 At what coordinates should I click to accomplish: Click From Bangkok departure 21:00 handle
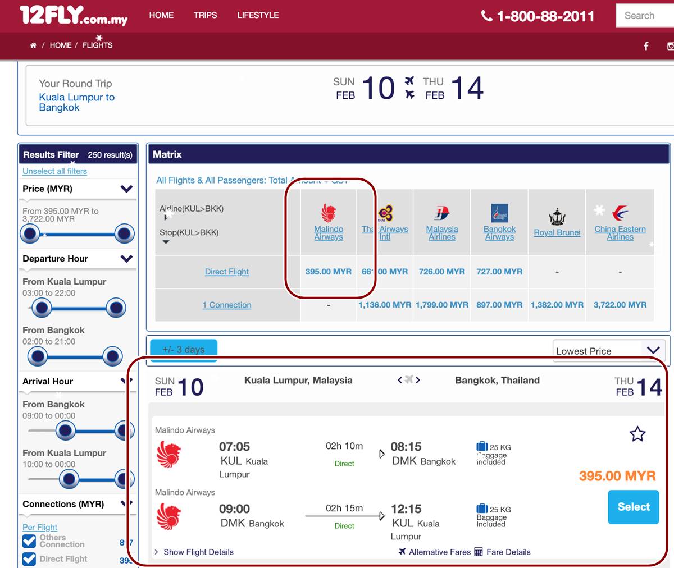(x=113, y=356)
